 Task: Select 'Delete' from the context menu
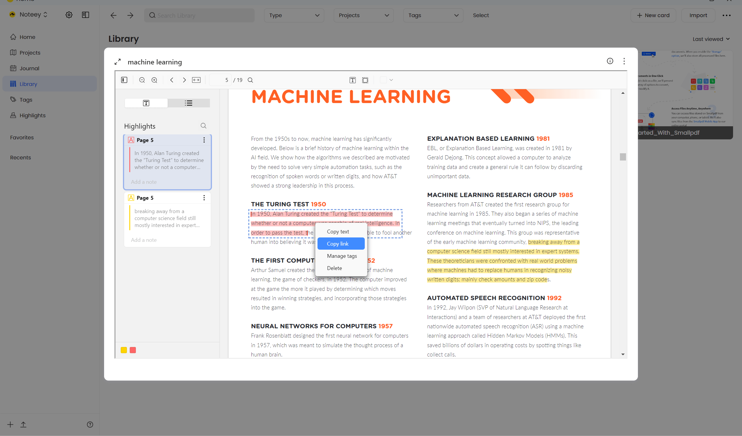pos(334,268)
